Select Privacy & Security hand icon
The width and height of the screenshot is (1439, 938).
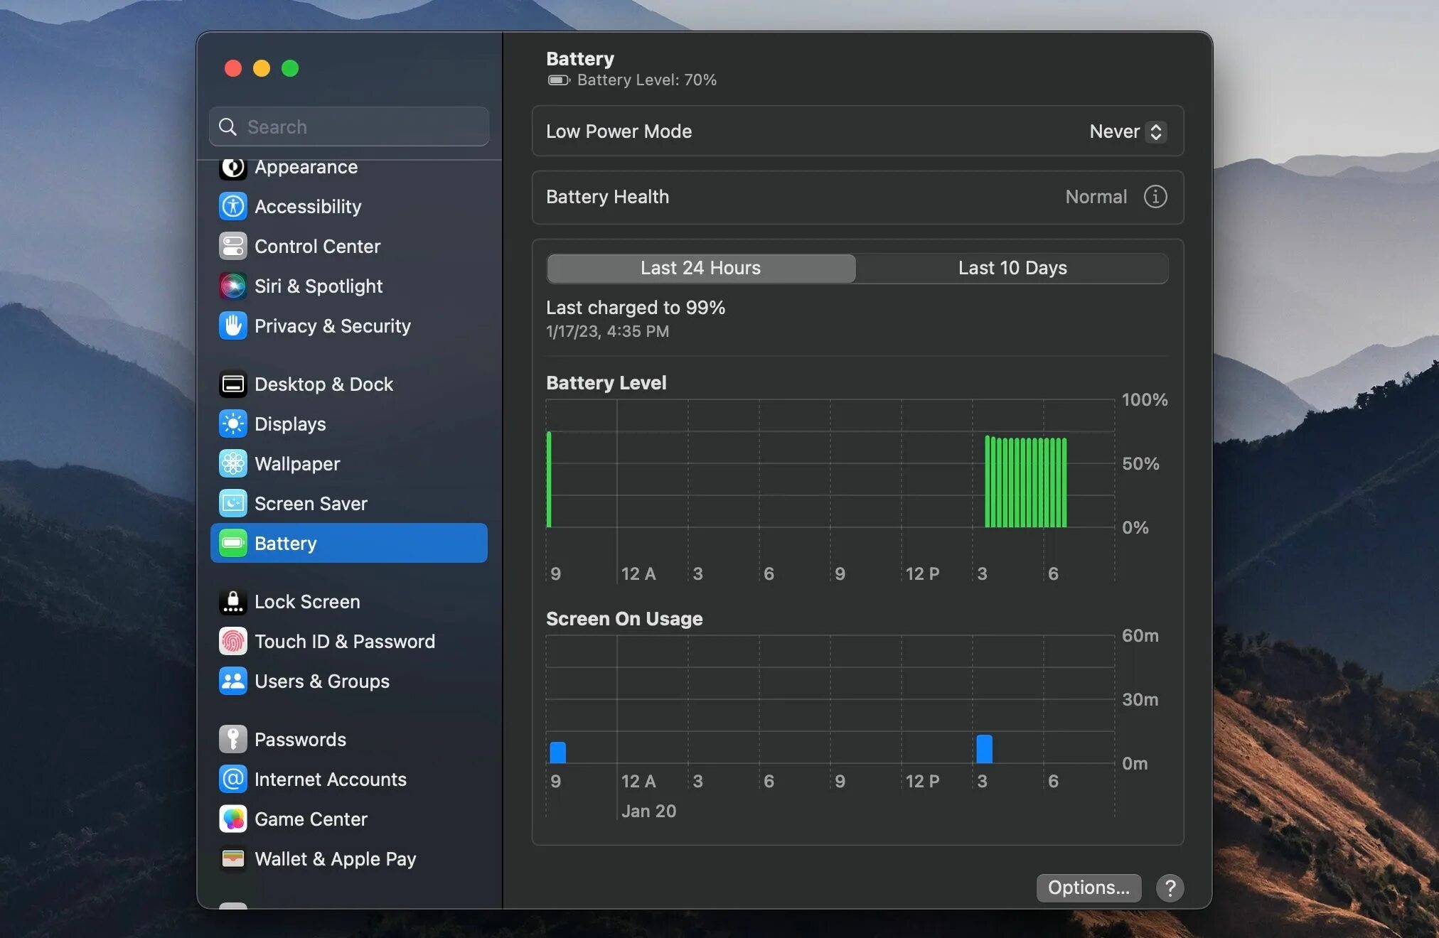point(232,326)
